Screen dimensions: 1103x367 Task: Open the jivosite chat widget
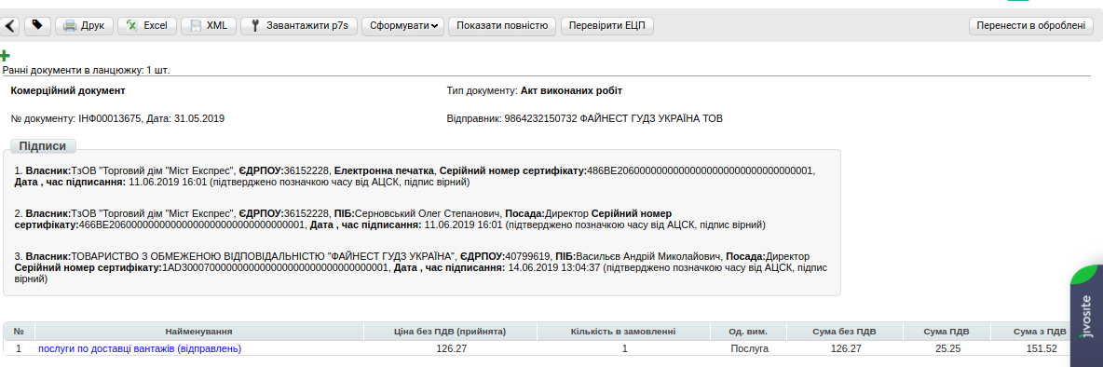coord(1087,316)
